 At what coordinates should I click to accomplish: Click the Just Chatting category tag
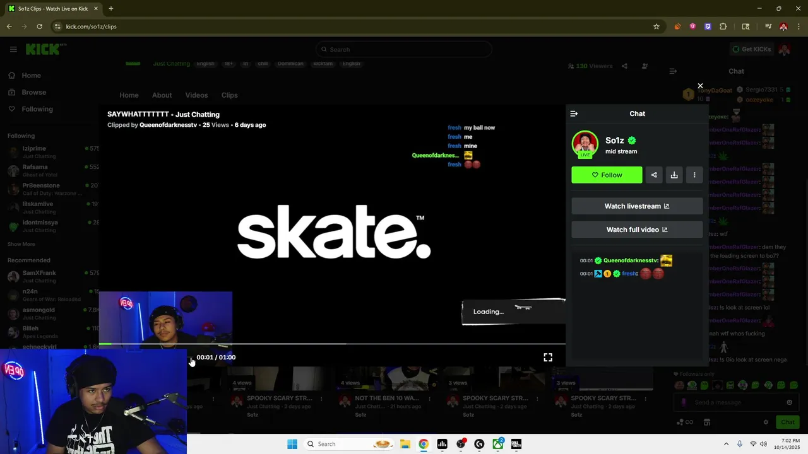pyautogui.click(x=172, y=64)
